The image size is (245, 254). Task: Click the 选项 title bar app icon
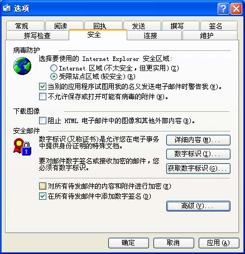click(7, 8)
